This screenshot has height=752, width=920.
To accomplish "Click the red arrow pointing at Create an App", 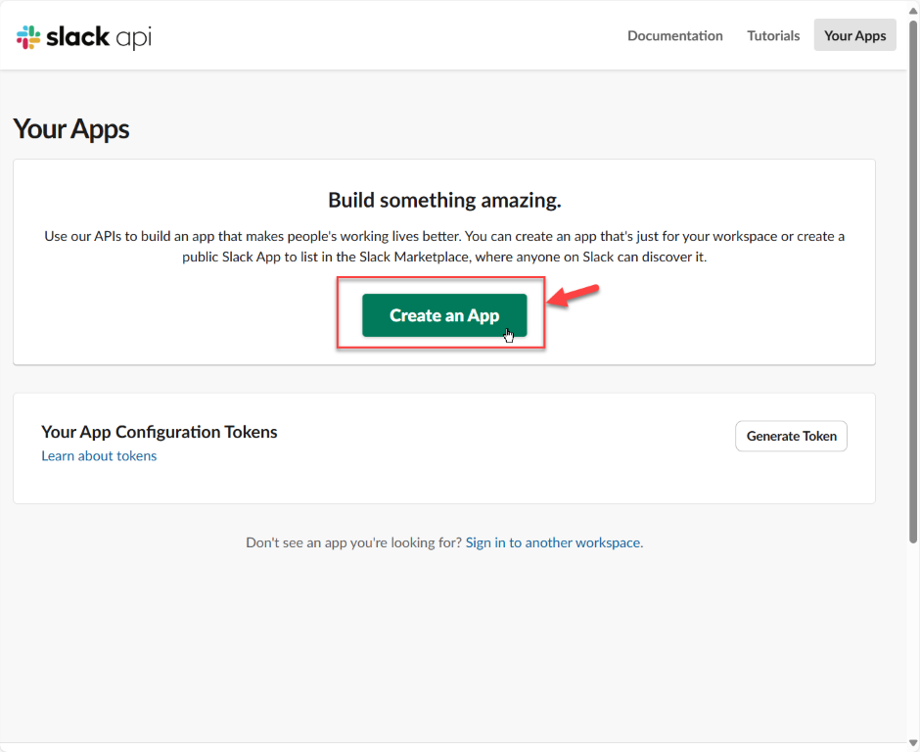I will [x=573, y=296].
